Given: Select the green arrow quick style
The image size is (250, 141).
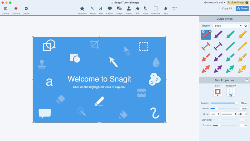Looking at the screenshot, I should click(x=230, y=34).
